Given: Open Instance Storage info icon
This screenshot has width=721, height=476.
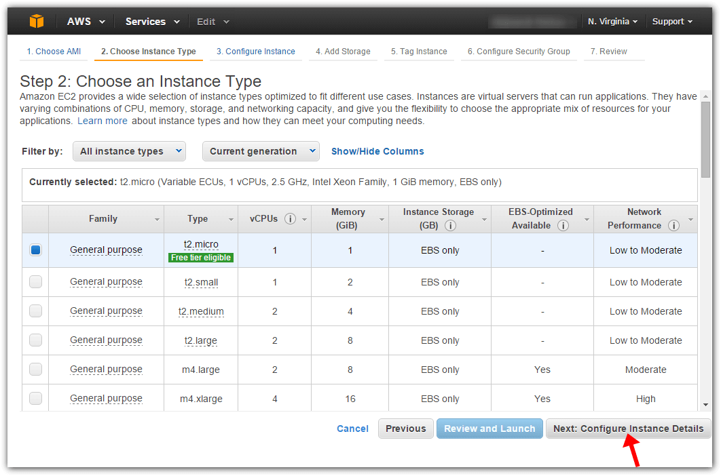Looking at the screenshot, I should click(451, 226).
